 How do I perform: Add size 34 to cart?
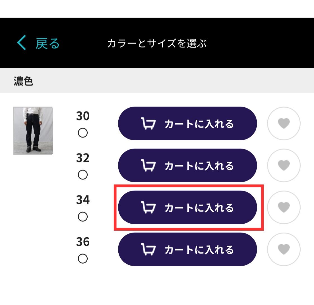coord(188,207)
